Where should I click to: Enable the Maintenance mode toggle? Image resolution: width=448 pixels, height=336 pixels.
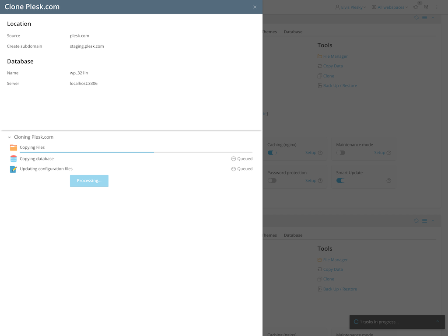[341, 153]
